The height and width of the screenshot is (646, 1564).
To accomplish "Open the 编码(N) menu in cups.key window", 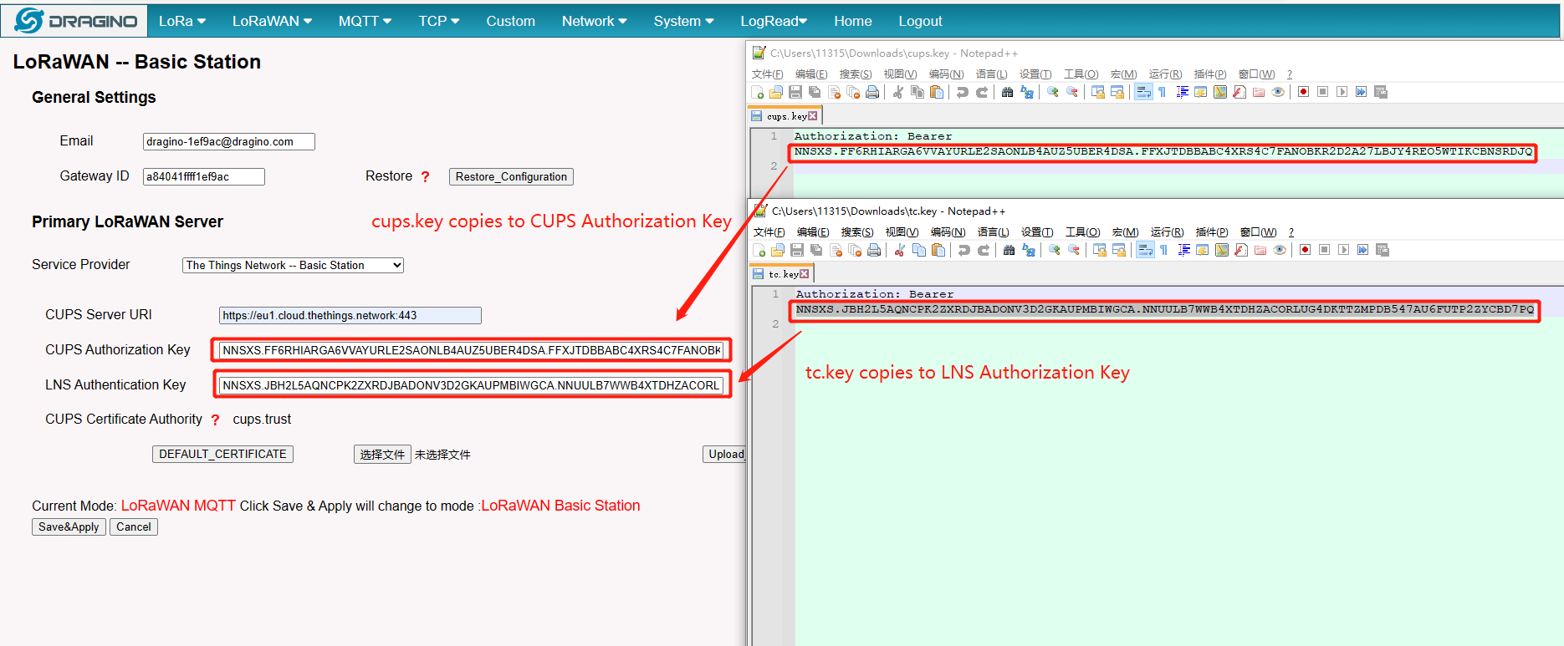I will [x=946, y=74].
